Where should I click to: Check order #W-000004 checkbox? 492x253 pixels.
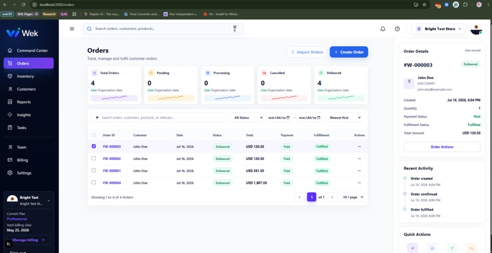click(x=93, y=182)
